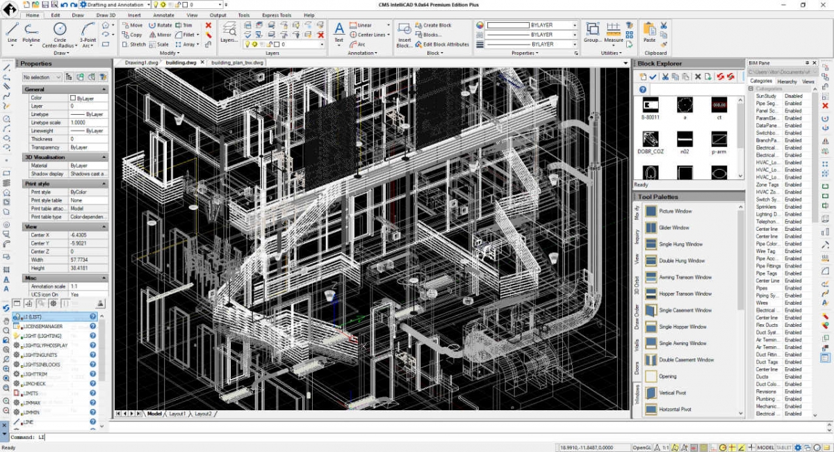Collapse the General section in Properties
Image resolution: width=834 pixels, height=452 pixels.
coord(104,89)
